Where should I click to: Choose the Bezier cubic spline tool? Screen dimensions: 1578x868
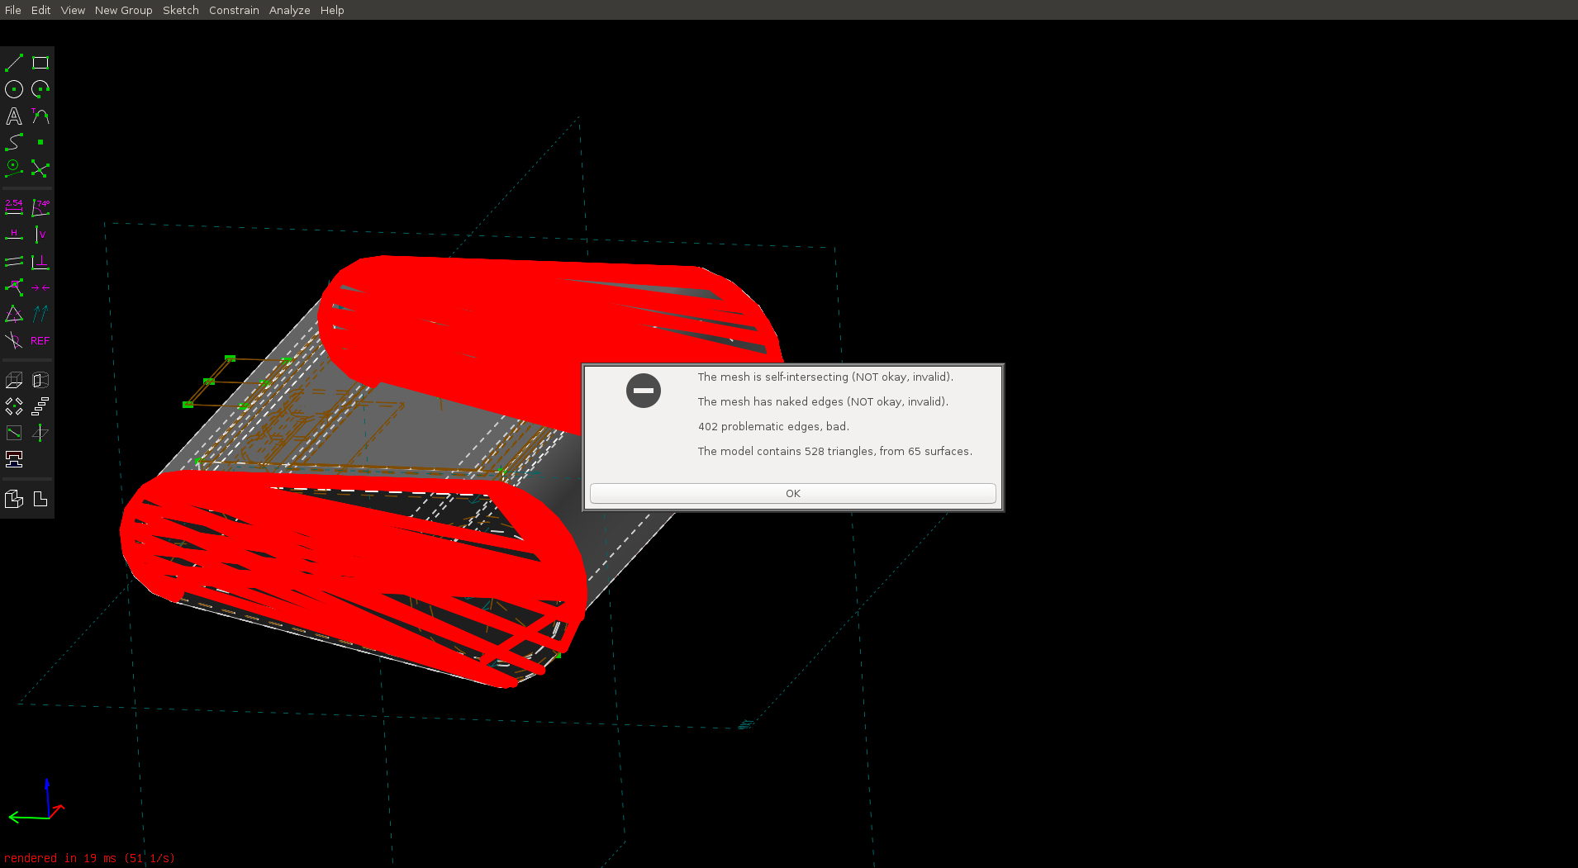(14, 143)
